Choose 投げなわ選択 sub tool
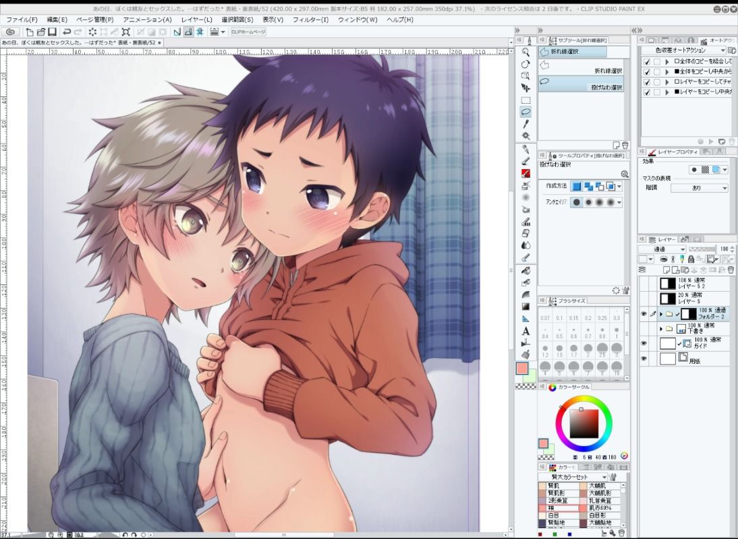Screen dimensions: 738x539 [581, 84]
